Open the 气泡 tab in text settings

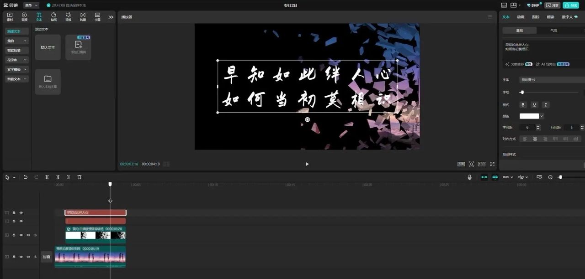pos(553,30)
